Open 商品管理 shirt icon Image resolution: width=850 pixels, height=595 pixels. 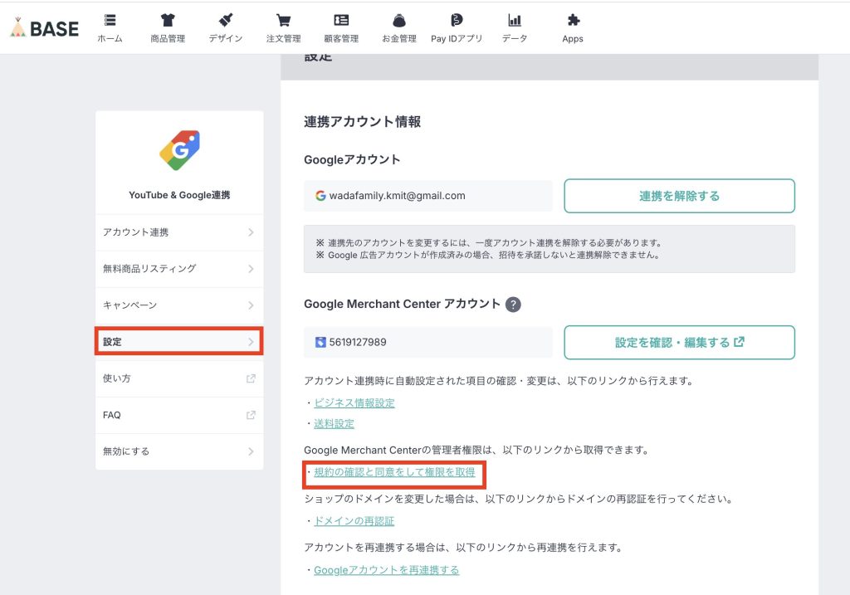pyautogui.click(x=168, y=21)
